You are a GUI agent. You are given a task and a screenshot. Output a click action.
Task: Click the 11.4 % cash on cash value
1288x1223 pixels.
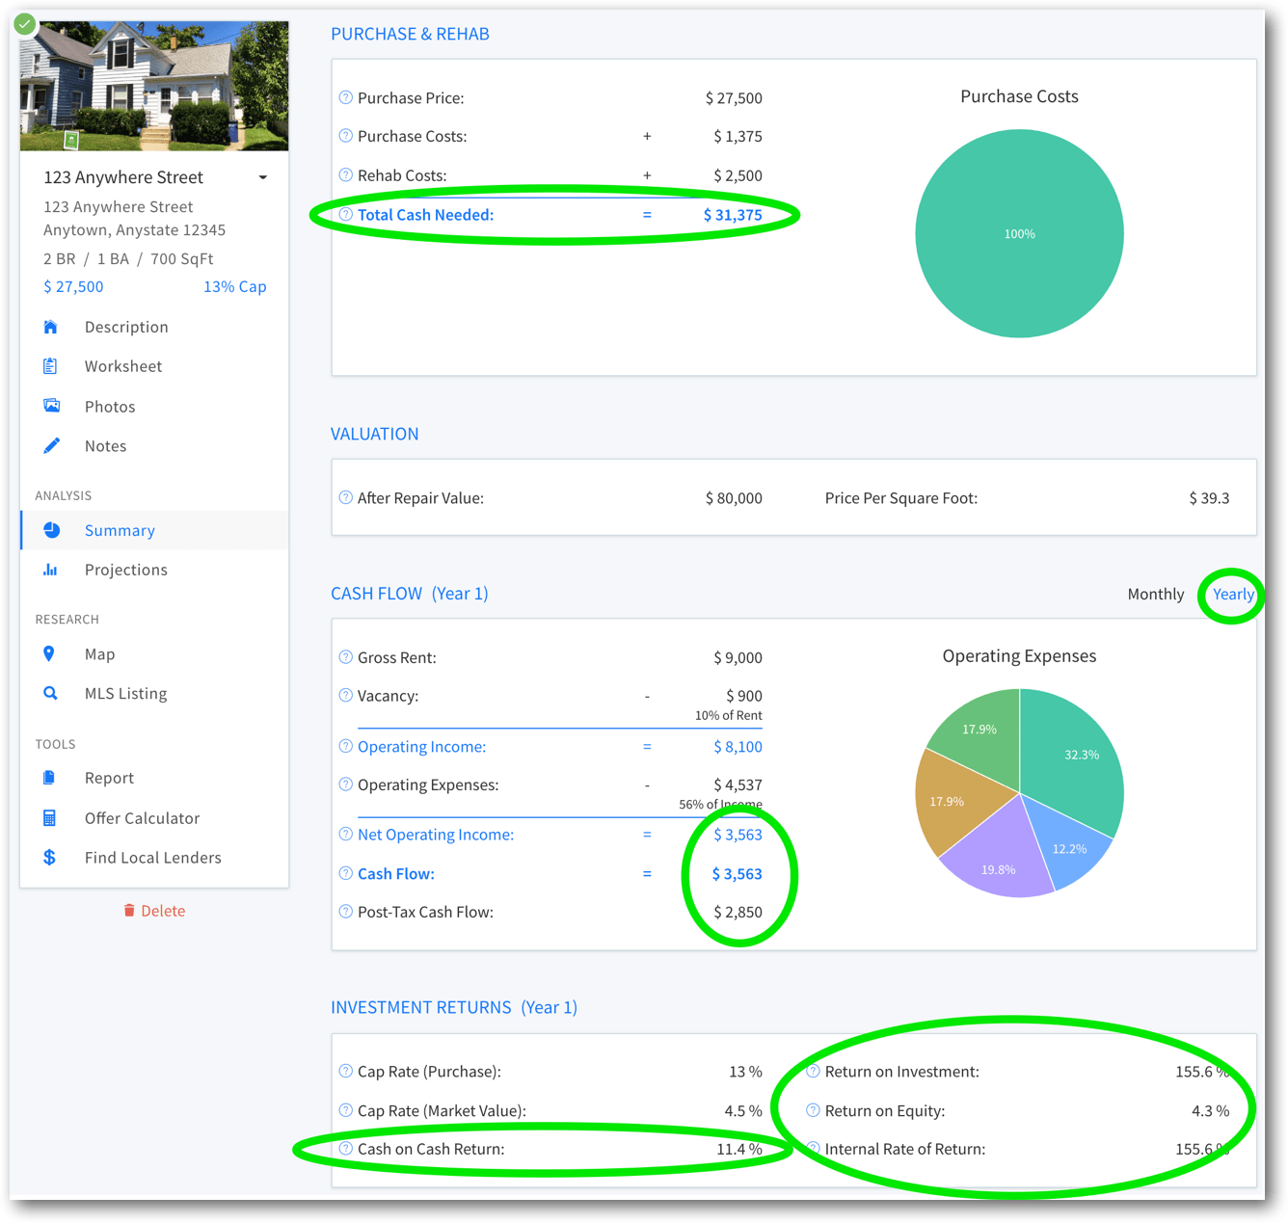tap(739, 1149)
